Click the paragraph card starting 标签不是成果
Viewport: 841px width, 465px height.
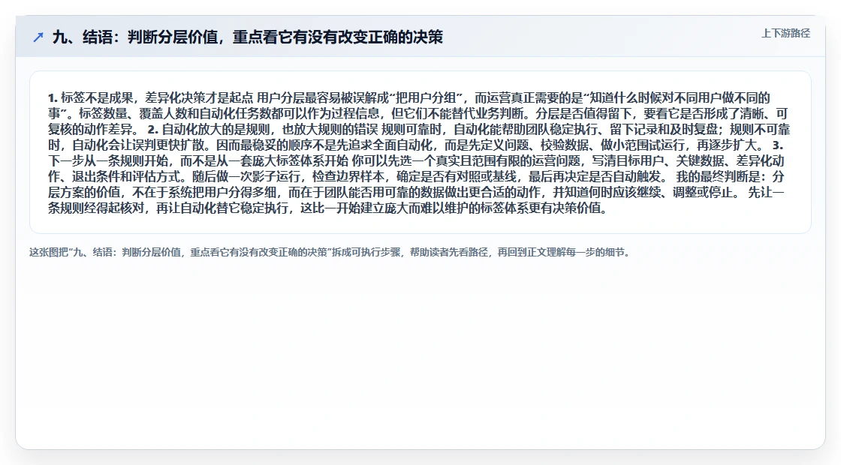click(x=420, y=152)
